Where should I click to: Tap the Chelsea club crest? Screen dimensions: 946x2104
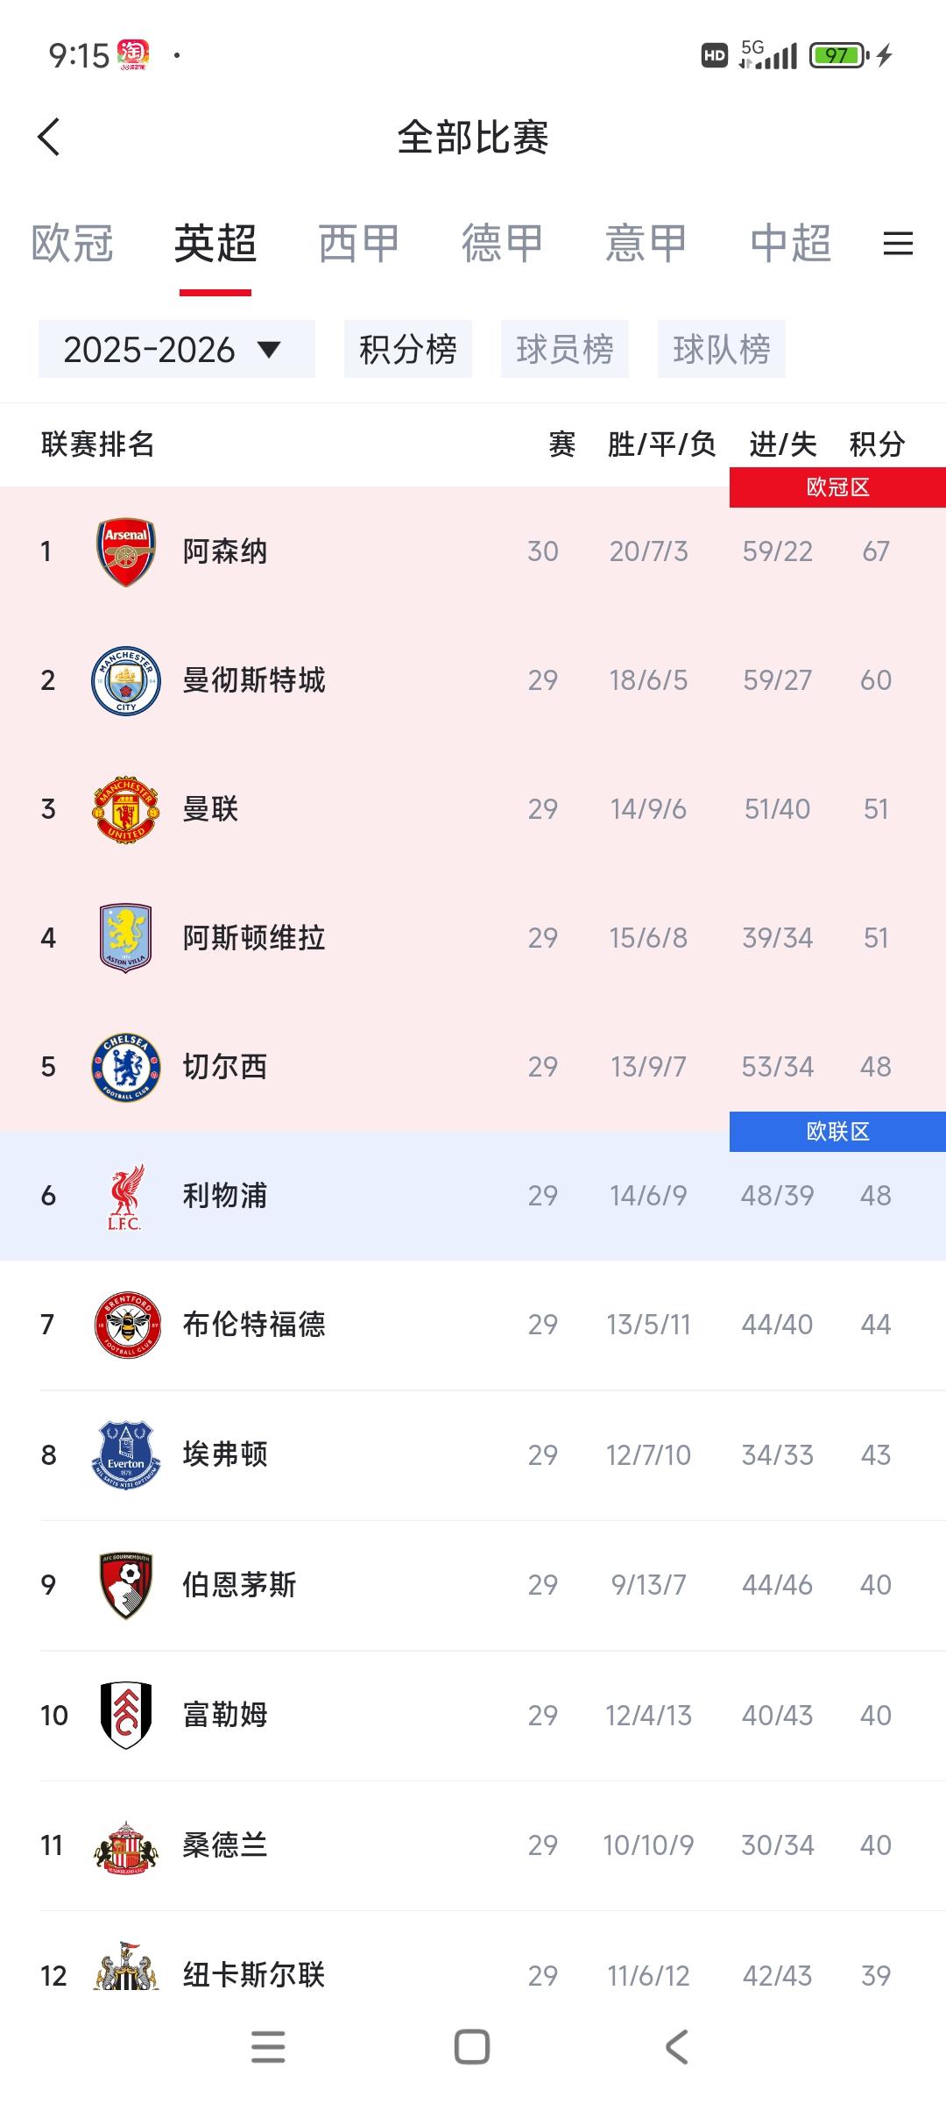(126, 1067)
